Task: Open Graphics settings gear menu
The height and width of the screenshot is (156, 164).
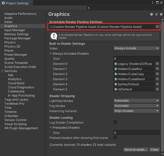Action: [x=161, y=14]
